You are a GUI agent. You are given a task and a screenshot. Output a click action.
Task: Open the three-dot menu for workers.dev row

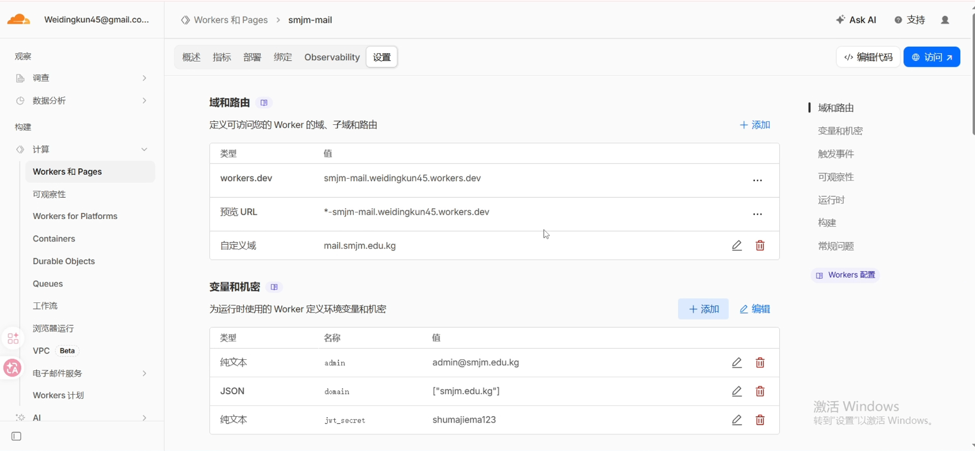click(x=757, y=181)
